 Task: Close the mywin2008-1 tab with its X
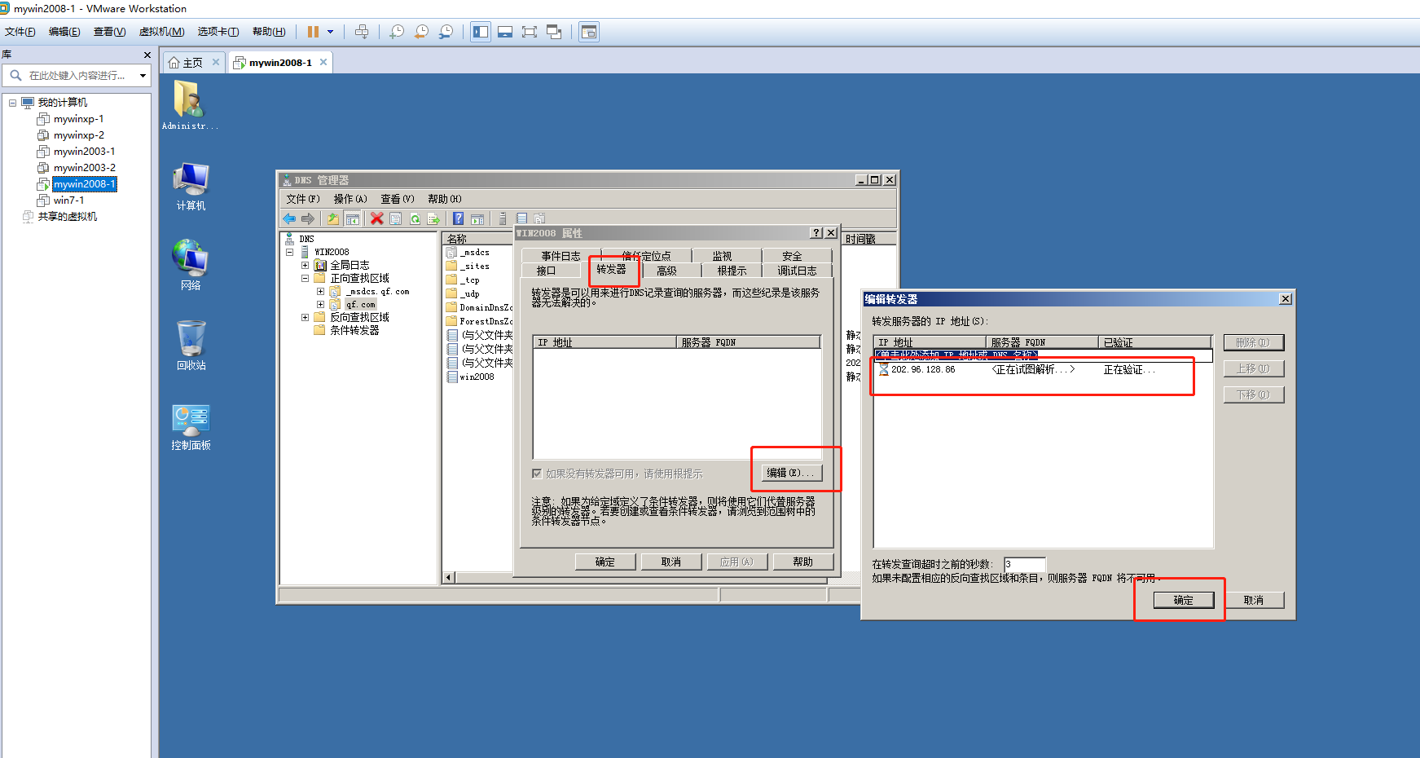coord(323,62)
